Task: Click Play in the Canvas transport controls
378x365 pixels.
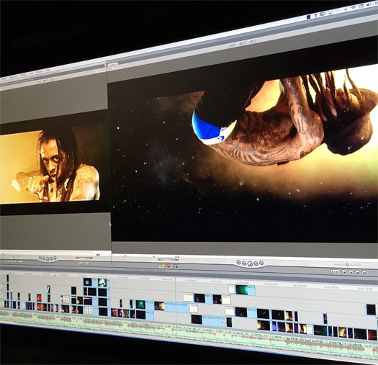Action: point(250,263)
